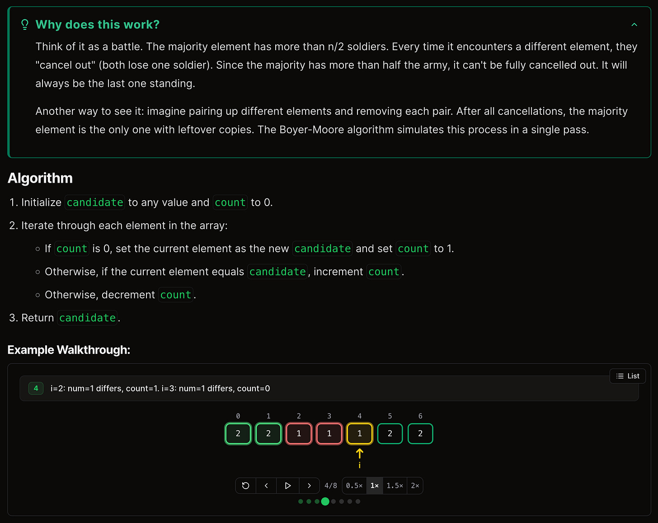Jump to second step progress dot

tap(309, 501)
